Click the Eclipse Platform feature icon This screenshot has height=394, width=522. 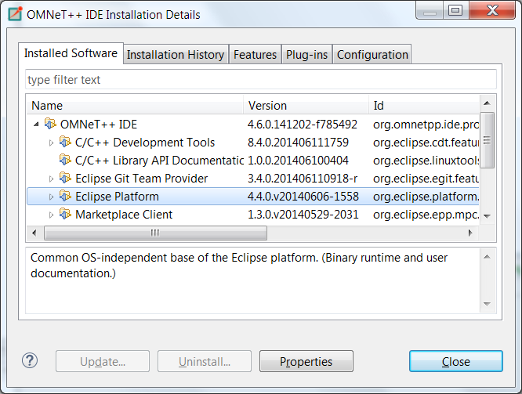[65, 196]
